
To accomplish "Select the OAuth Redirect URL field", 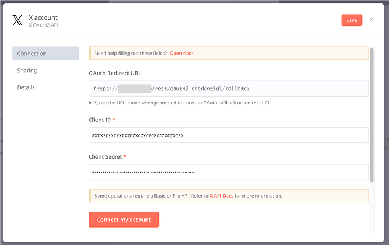I will (x=228, y=88).
